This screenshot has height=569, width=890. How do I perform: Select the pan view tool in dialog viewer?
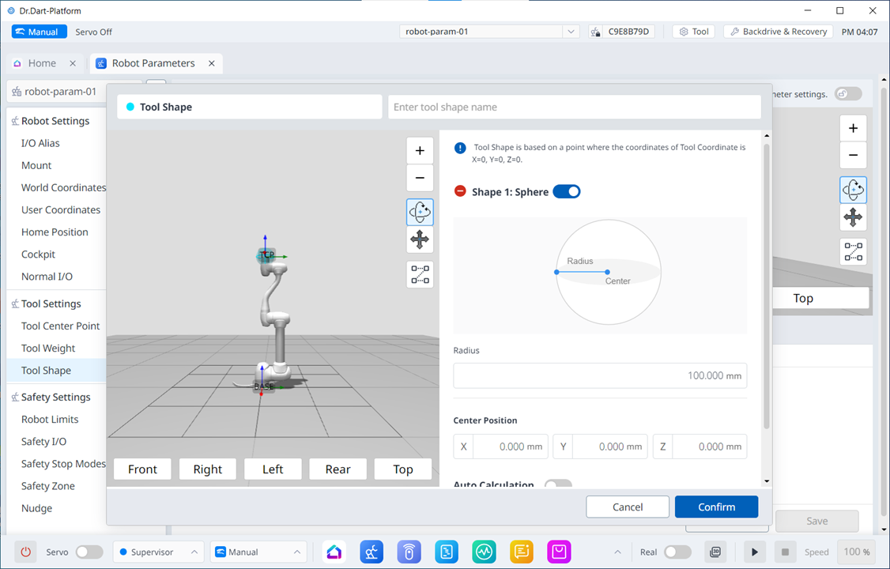tap(420, 239)
